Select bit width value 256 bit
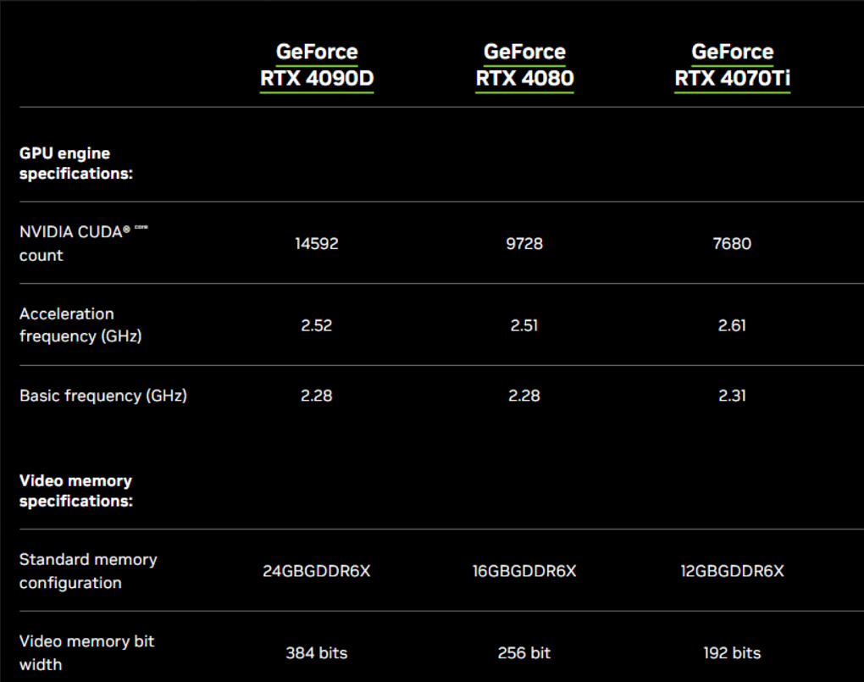 click(524, 653)
